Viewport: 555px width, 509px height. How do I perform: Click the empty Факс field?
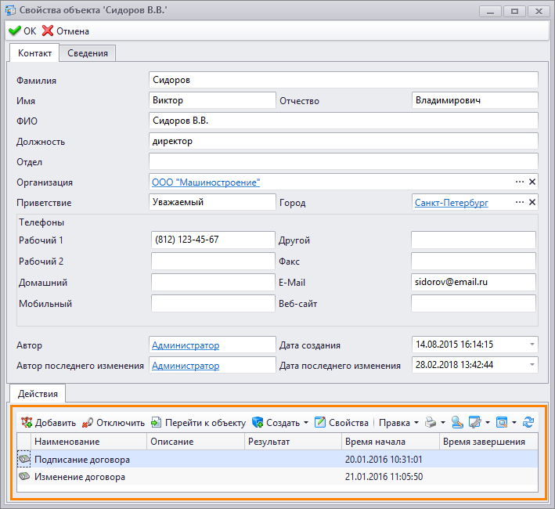474,262
